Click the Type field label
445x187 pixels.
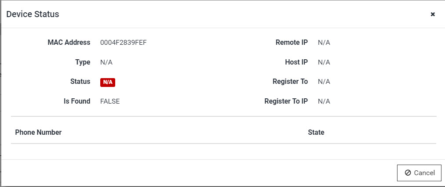pos(83,62)
